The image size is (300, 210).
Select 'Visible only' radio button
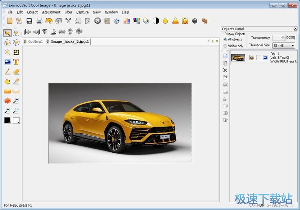click(225, 46)
